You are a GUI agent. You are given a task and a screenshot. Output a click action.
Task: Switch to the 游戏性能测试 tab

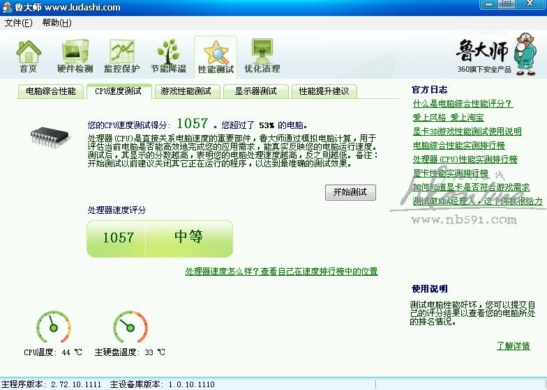point(186,91)
